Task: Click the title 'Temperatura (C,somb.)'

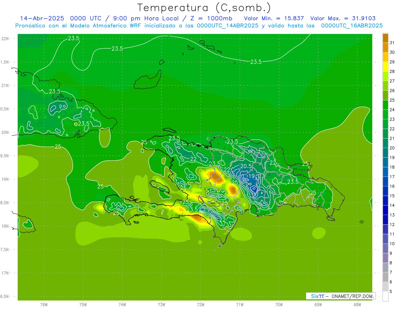Action: point(204,8)
